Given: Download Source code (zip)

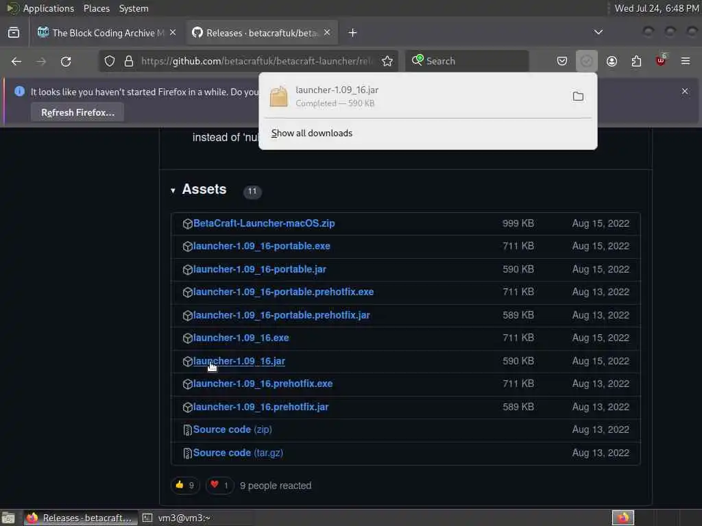Looking at the screenshot, I should 232,429.
